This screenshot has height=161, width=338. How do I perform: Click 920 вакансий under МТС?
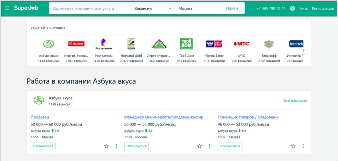241,61
